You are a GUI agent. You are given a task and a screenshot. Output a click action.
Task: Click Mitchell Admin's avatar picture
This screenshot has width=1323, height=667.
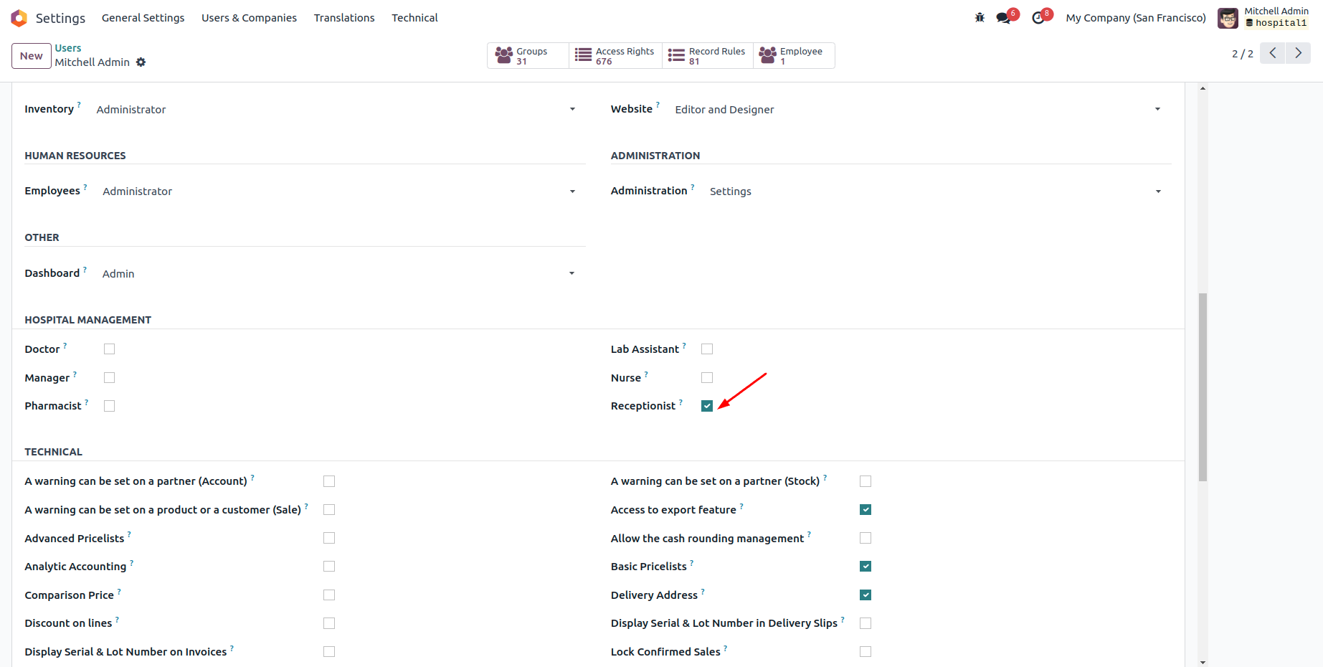click(x=1228, y=18)
